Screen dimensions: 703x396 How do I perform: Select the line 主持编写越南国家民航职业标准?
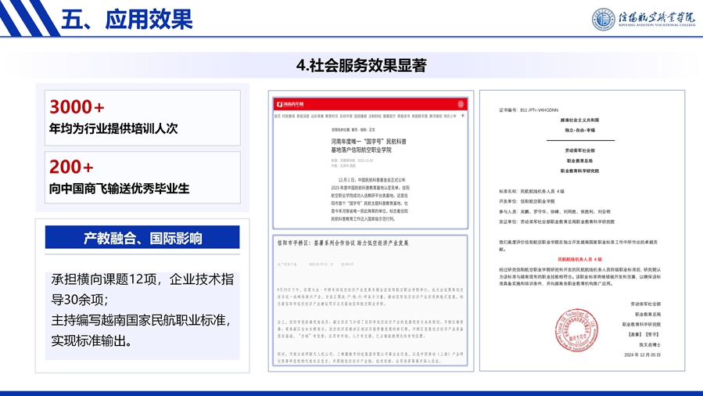(141, 320)
